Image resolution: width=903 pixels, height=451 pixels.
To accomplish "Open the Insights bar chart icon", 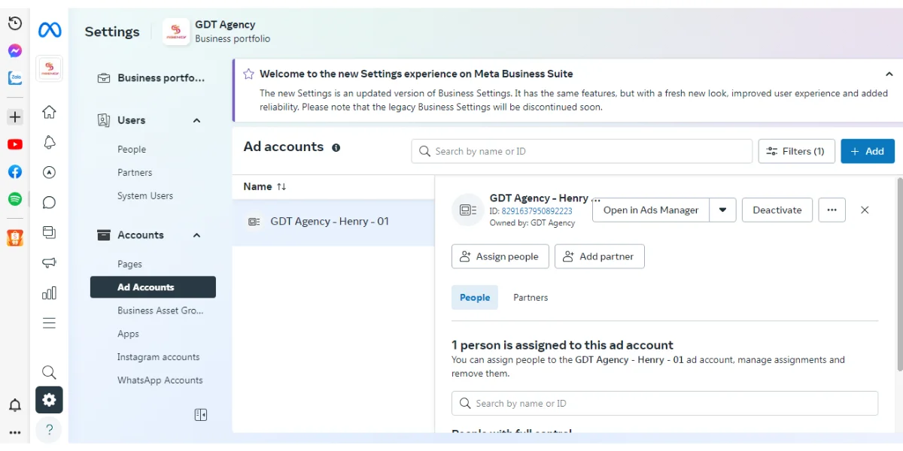I will click(x=49, y=292).
